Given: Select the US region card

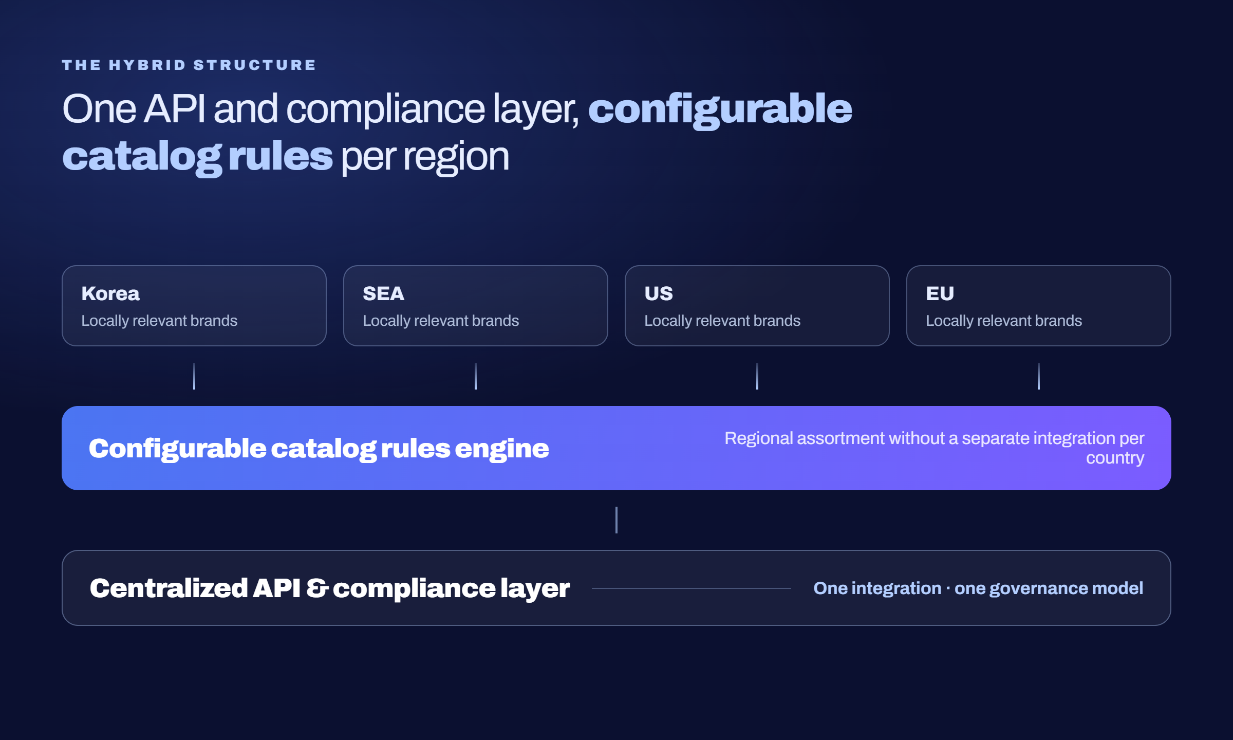Looking at the screenshot, I should point(757,306).
